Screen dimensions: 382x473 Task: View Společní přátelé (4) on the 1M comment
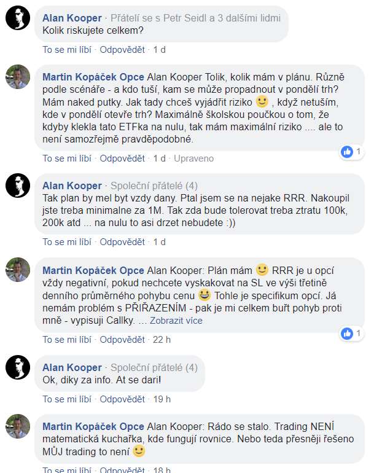tap(154, 186)
